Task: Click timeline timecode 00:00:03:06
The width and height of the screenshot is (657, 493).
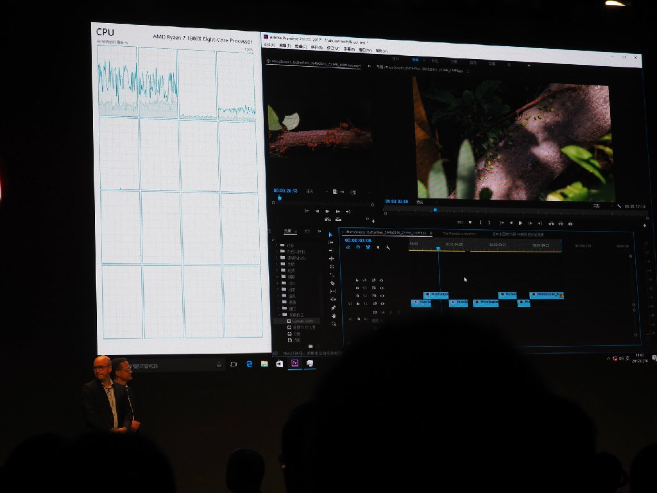Action: [358, 240]
